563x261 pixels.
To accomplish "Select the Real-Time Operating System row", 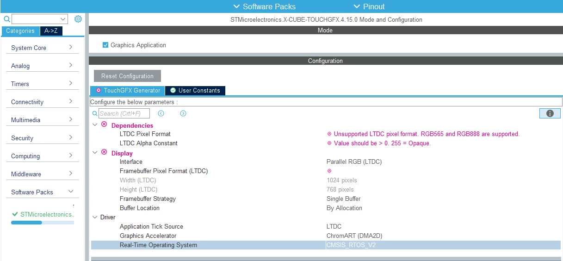I will tap(326, 245).
